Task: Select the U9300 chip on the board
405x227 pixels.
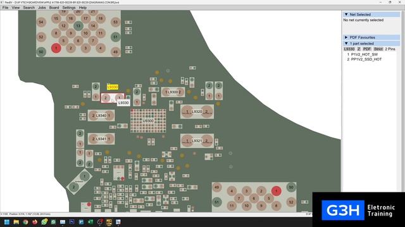Action: click(x=148, y=120)
